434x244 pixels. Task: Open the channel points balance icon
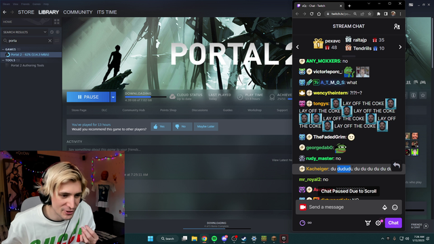pos(302,223)
